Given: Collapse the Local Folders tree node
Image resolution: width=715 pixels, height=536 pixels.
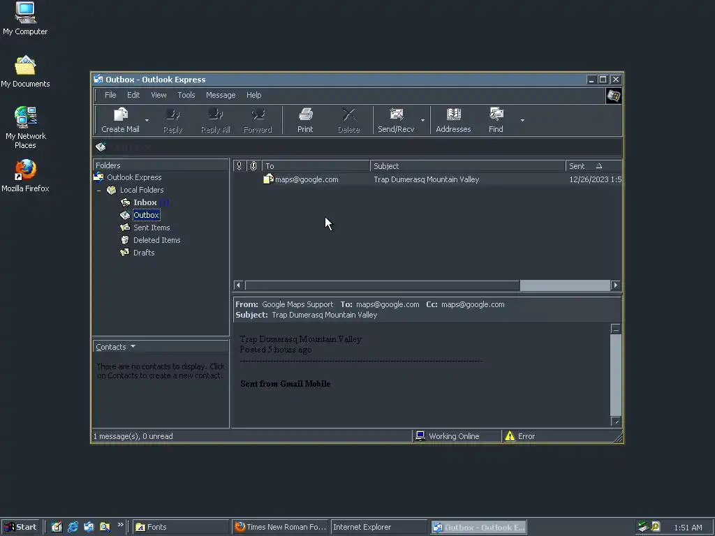Looking at the screenshot, I should pos(99,190).
